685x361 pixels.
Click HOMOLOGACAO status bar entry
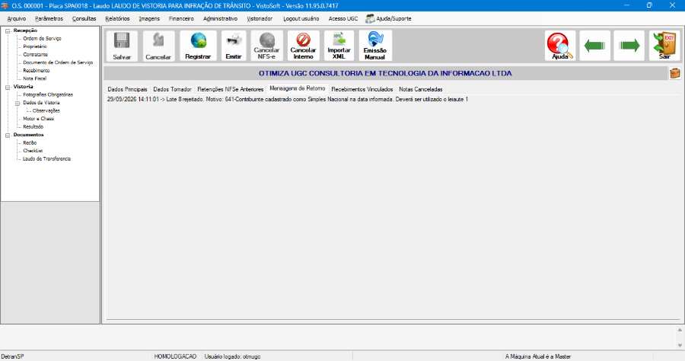click(x=175, y=356)
